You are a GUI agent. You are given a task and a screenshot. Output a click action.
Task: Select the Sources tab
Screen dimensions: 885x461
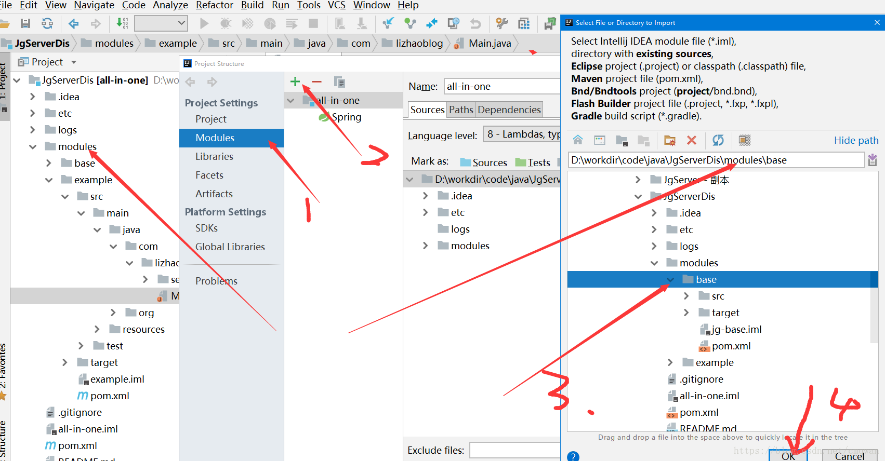tap(428, 110)
